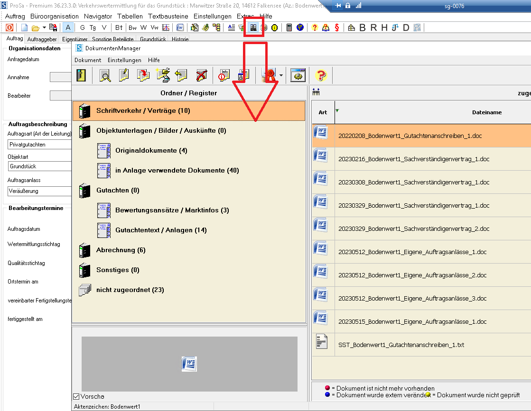Screen dimensions: 531x411
Task: Open DokumentenManager via the binders icon
Action: click(253, 27)
